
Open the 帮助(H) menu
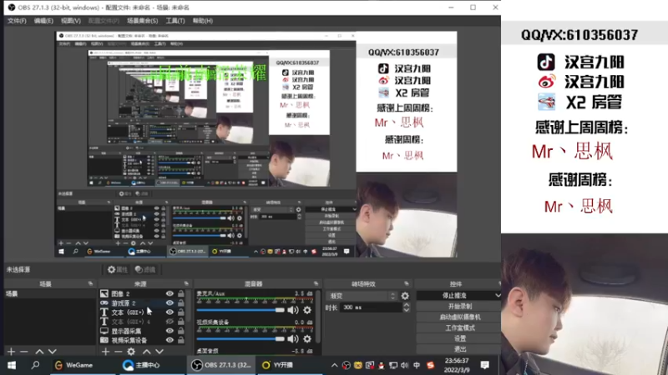pyautogui.click(x=203, y=20)
